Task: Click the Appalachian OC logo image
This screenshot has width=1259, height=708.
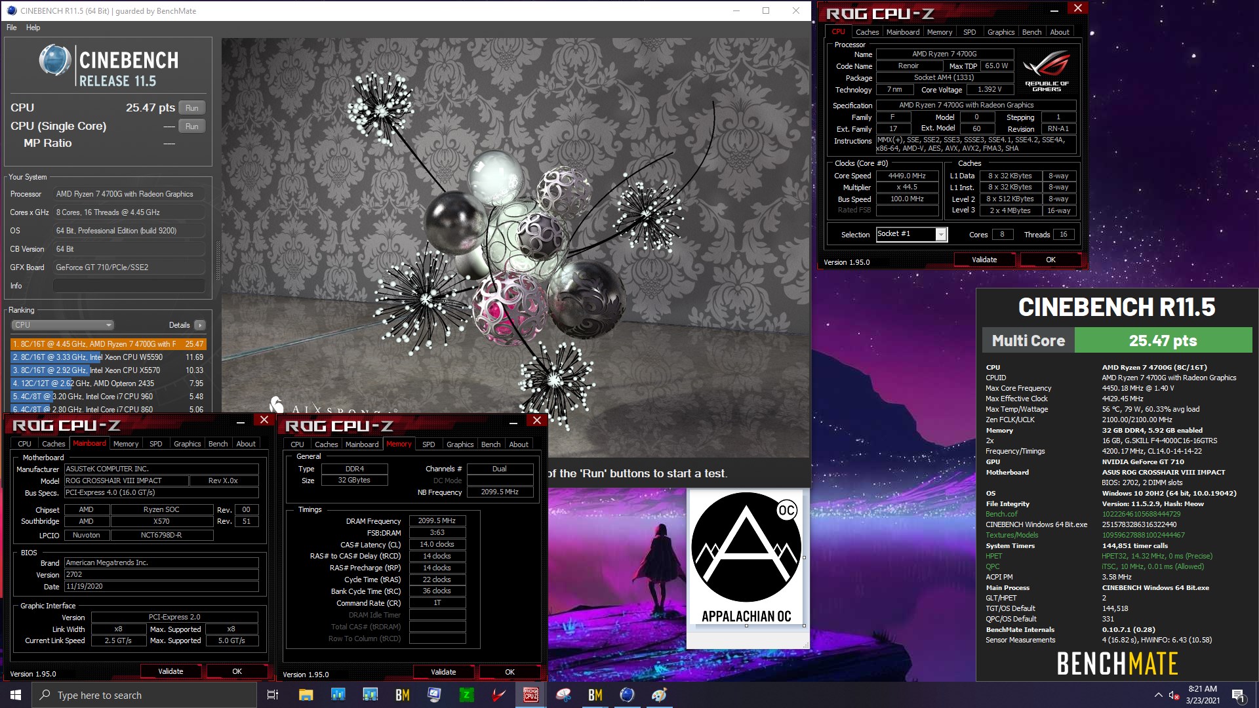Action: tap(747, 559)
